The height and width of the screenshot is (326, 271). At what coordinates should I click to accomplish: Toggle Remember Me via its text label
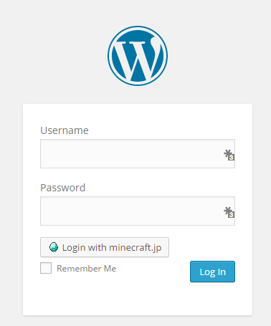pos(86,269)
